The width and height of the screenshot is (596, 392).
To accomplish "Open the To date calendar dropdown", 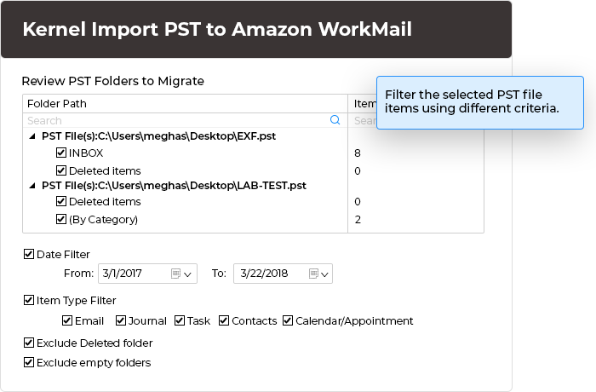I will point(319,274).
